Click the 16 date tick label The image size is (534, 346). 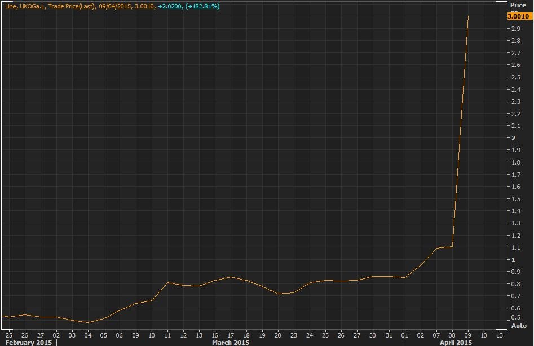[215, 335]
